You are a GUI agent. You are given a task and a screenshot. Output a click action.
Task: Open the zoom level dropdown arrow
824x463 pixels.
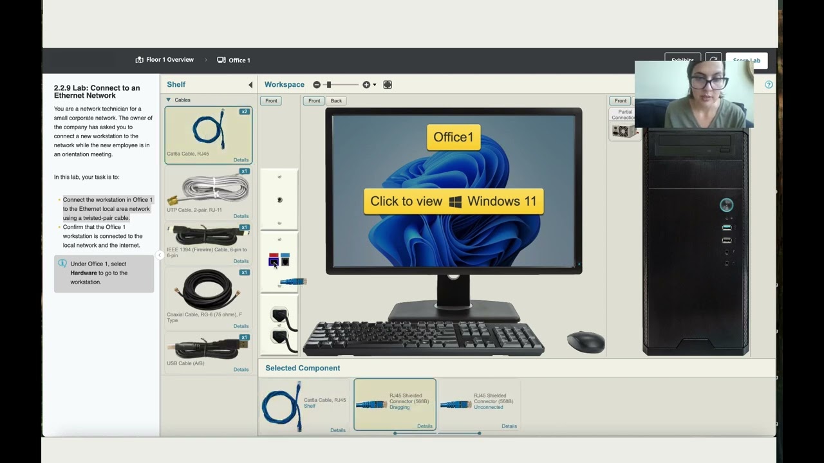[375, 85]
